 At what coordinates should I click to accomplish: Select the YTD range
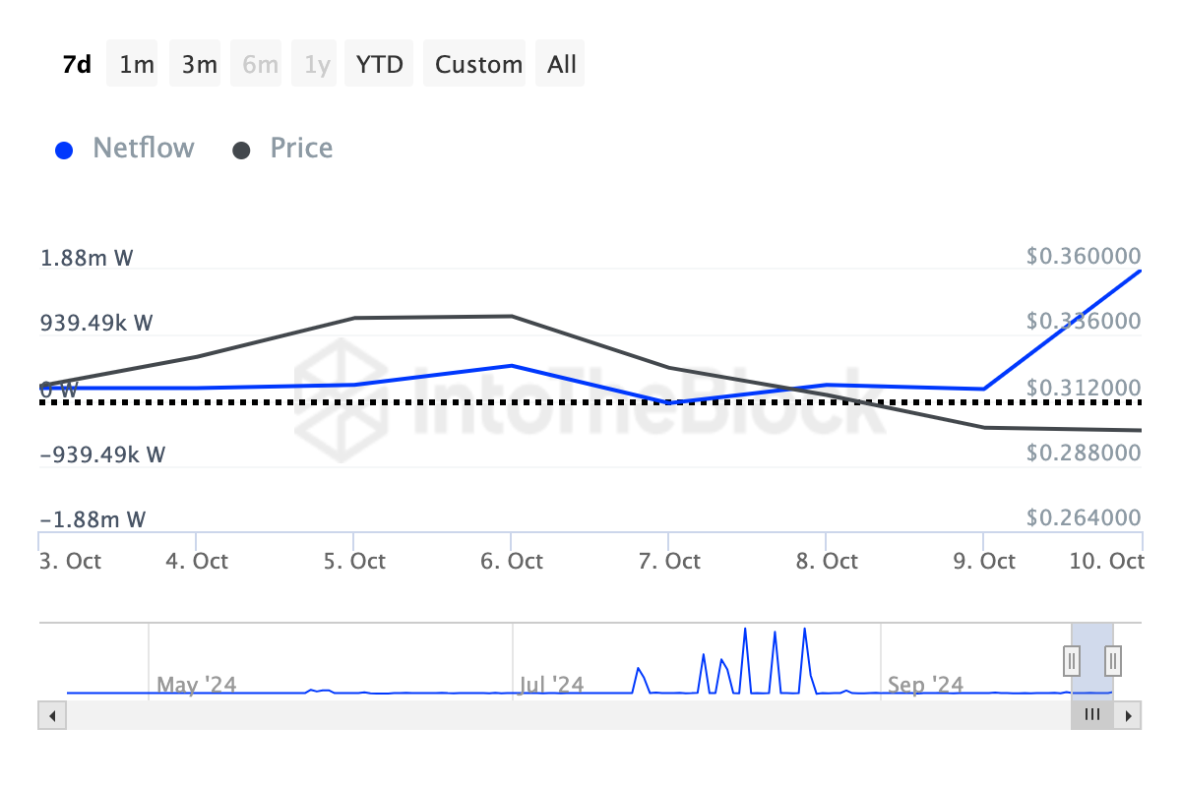click(379, 64)
